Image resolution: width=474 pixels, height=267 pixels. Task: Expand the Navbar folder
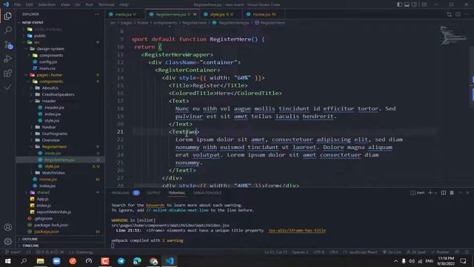(x=49, y=127)
